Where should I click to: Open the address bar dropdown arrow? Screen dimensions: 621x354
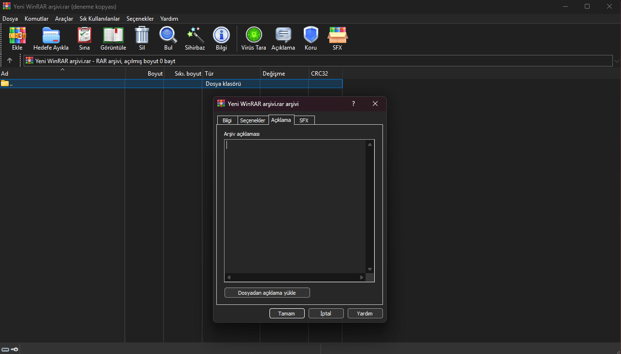point(617,61)
